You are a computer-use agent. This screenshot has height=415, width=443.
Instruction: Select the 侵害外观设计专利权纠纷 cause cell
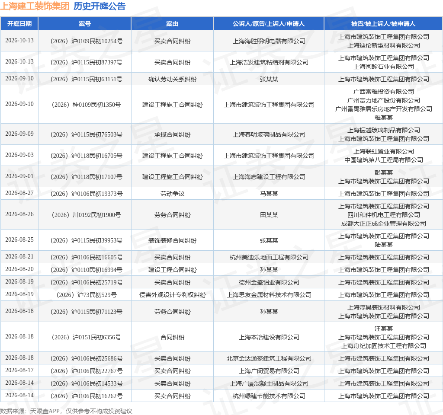tap(172, 295)
